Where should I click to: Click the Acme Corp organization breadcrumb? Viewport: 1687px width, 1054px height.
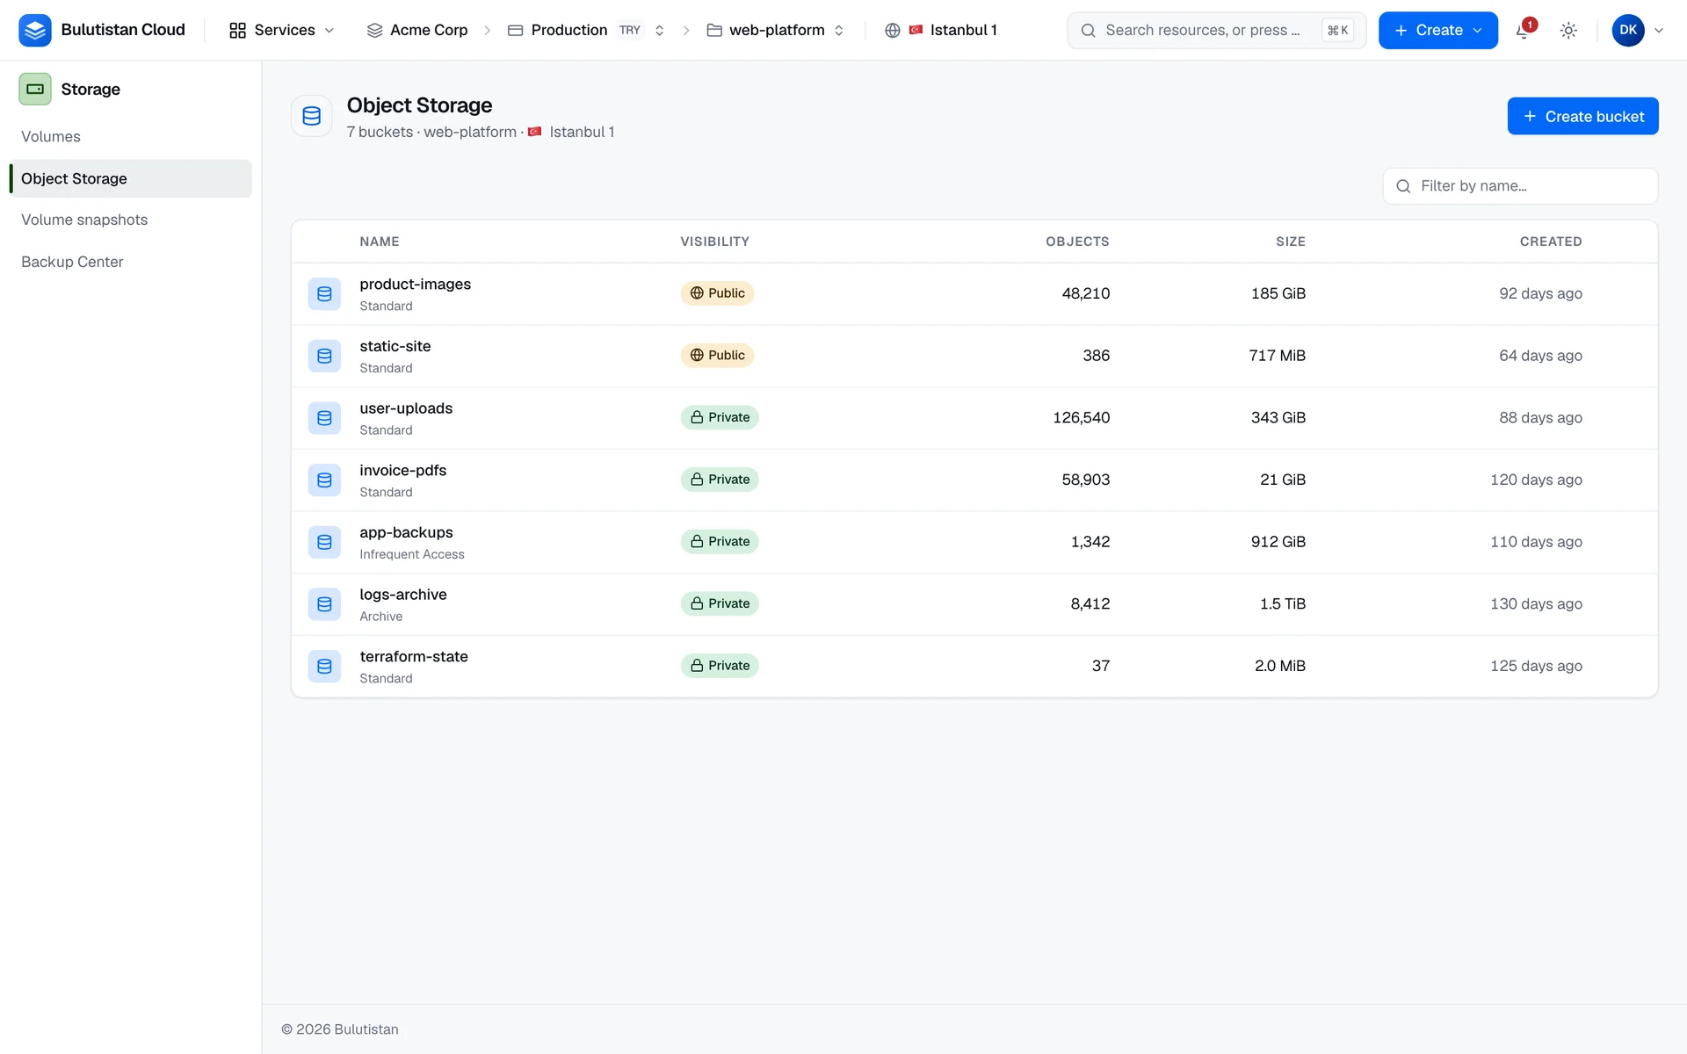pos(416,31)
